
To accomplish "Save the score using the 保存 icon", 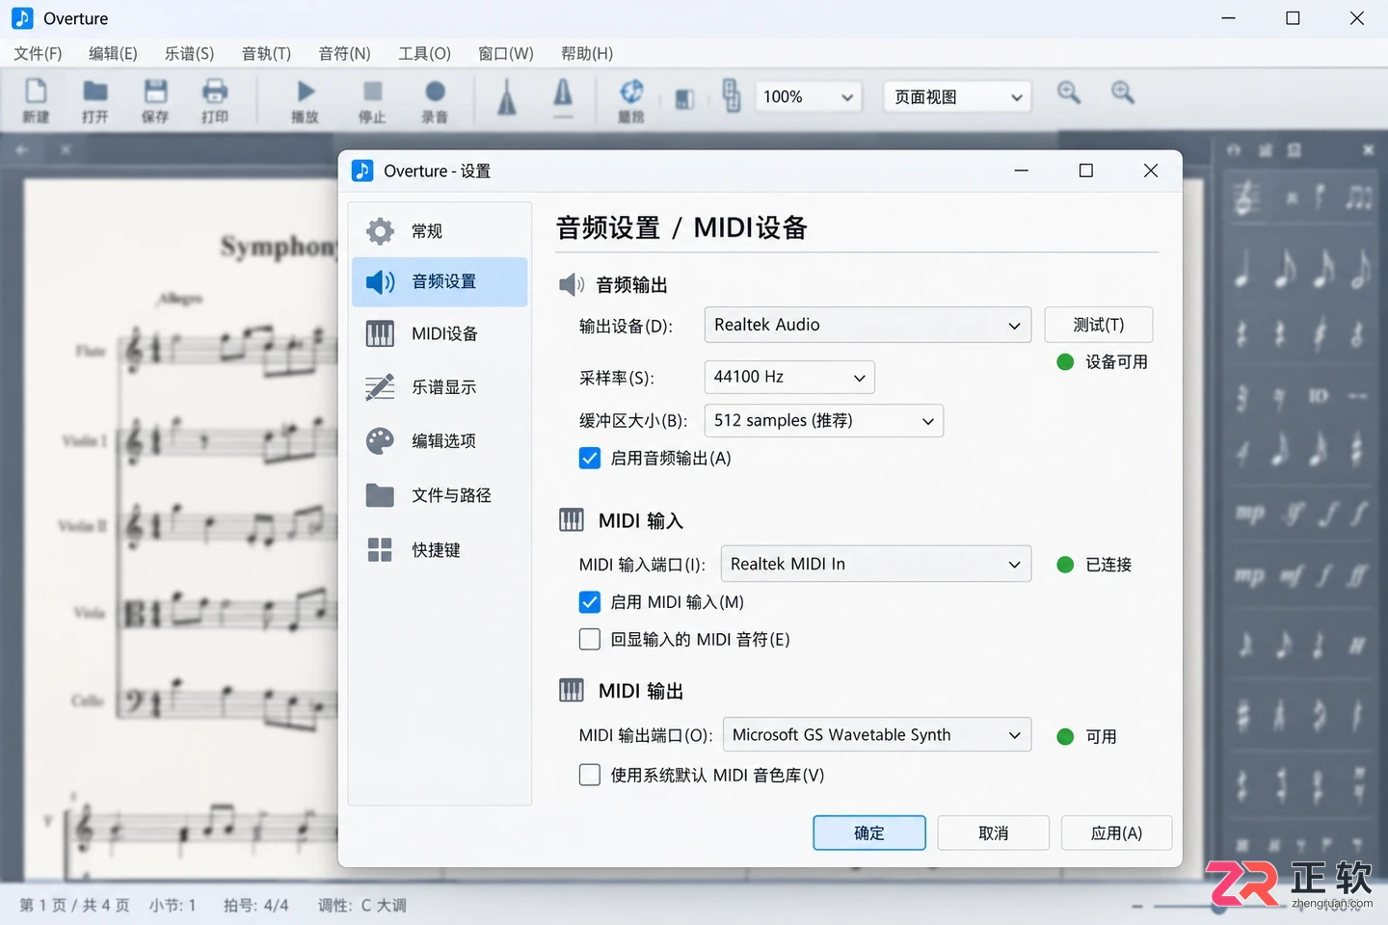I will [x=155, y=100].
